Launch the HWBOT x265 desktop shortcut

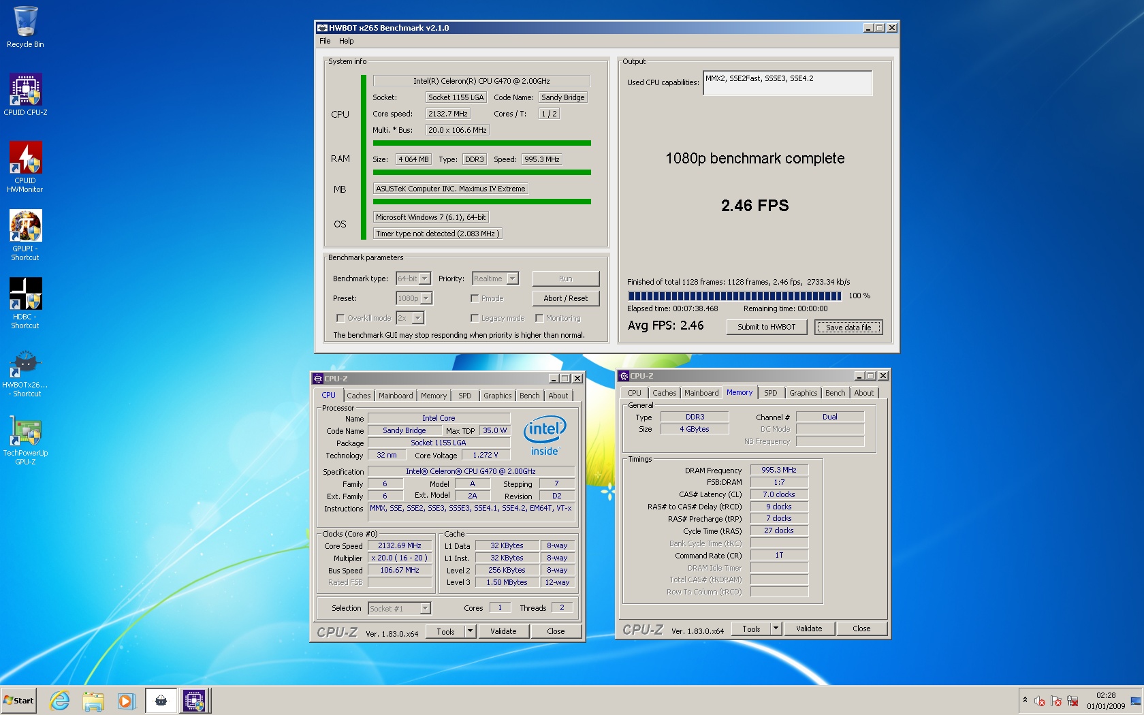click(x=25, y=372)
